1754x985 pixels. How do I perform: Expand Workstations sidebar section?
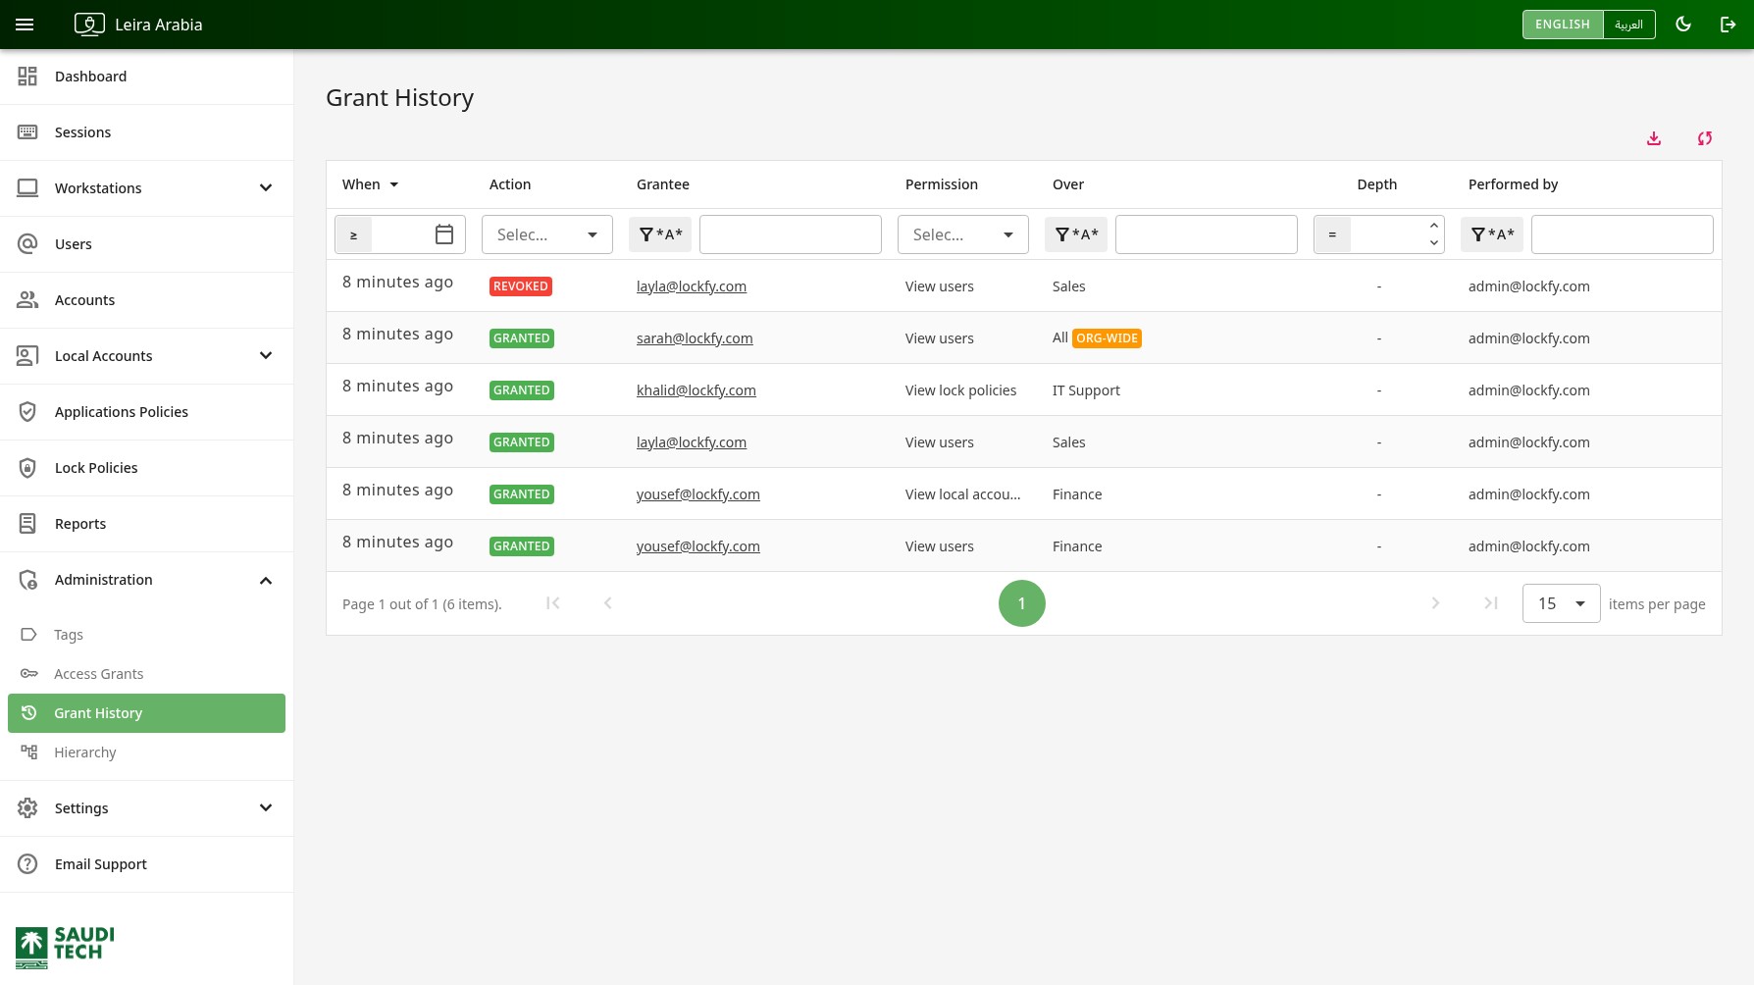pyautogui.click(x=146, y=188)
